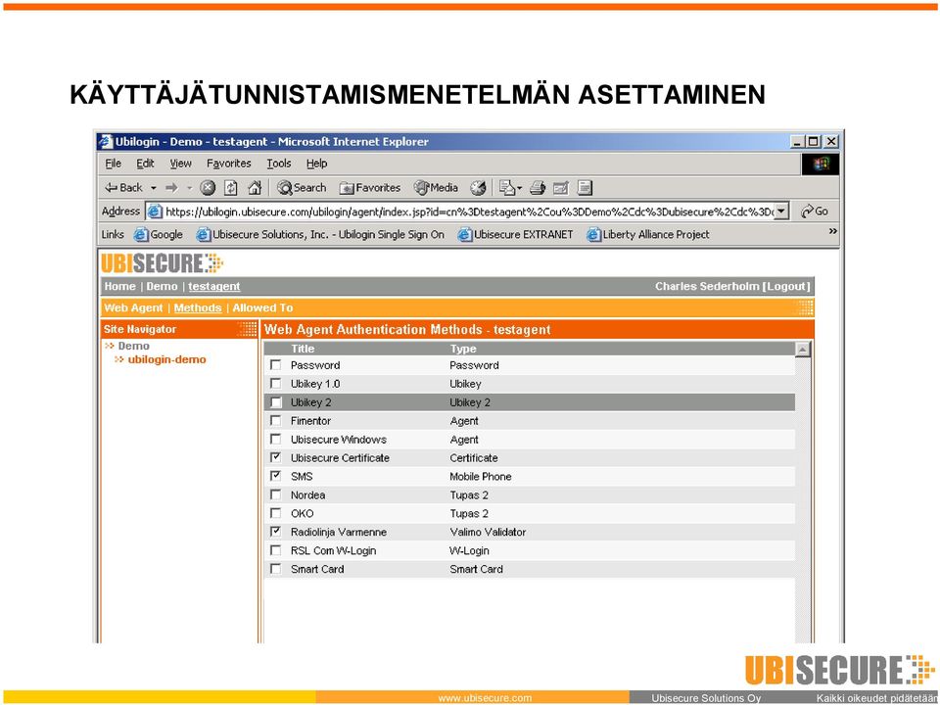Open the Edit menu
940x705 pixels.
coord(145,164)
